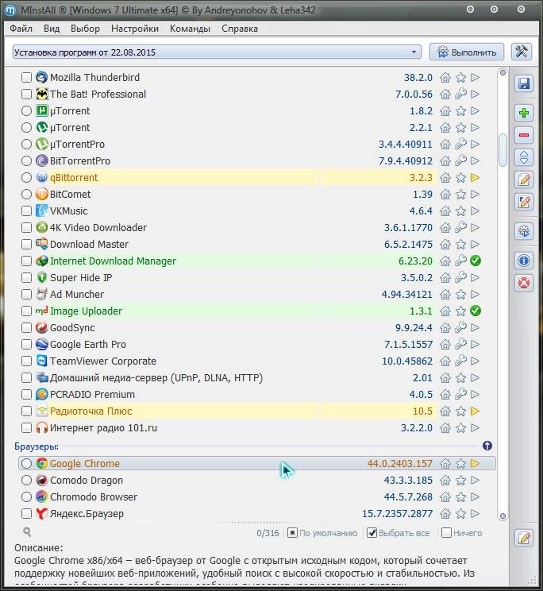
Task: Click the scrollbar bottom circle button
Action: [503, 516]
